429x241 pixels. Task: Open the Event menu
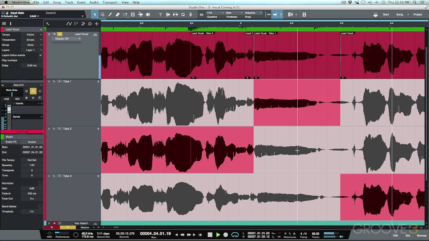coord(81,2)
